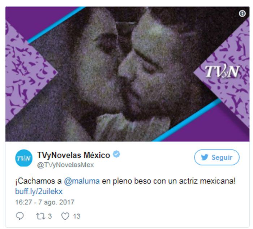The height and width of the screenshot is (229, 253).
Task: Open the @maluma mention link
Action: pos(82,181)
